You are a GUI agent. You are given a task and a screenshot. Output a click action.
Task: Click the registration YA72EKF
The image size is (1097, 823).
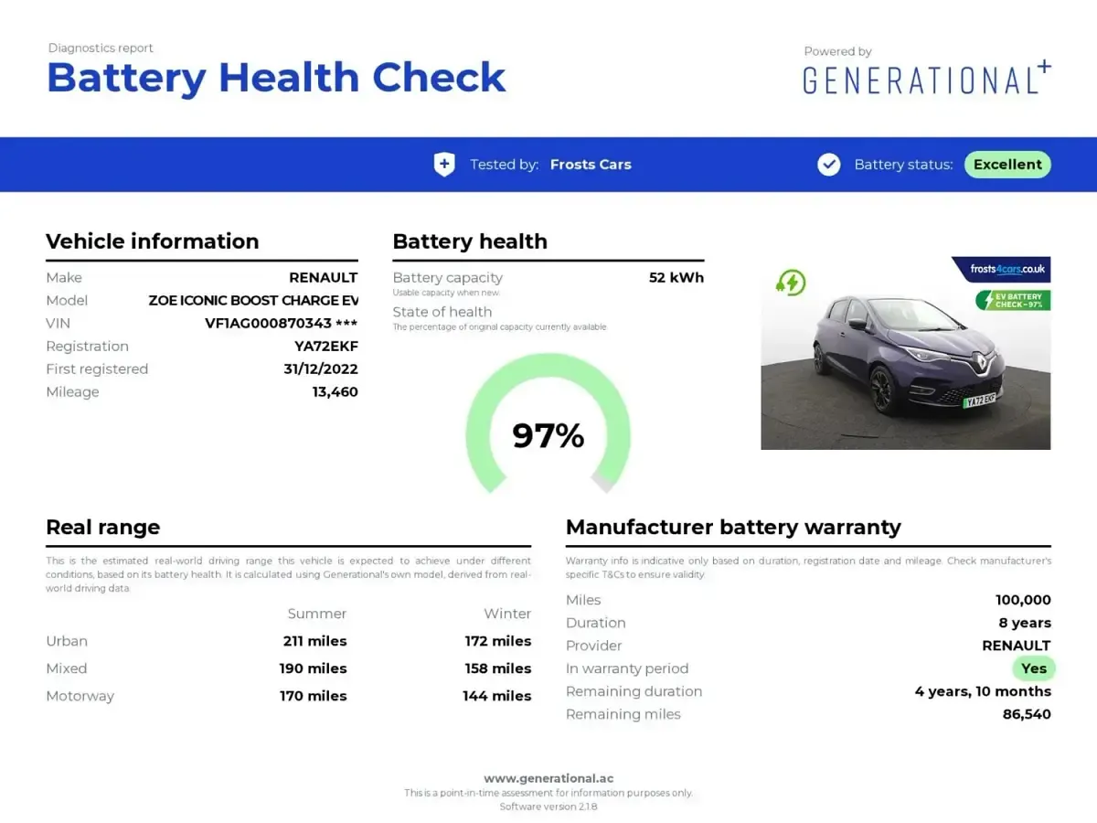(x=326, y=347)
